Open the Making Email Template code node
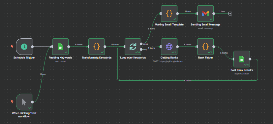Image resolution: width=273 pixels, height=124 pixels. 169,14
